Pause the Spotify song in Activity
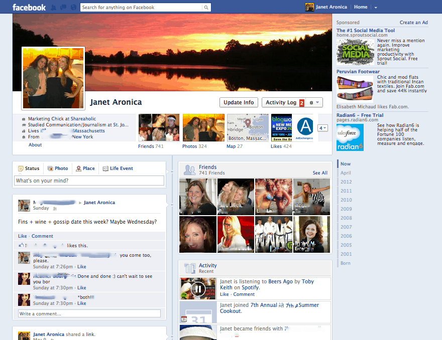The height and width of the screenshot is (340, 442). pyautogui.click(x=198, y=289)
